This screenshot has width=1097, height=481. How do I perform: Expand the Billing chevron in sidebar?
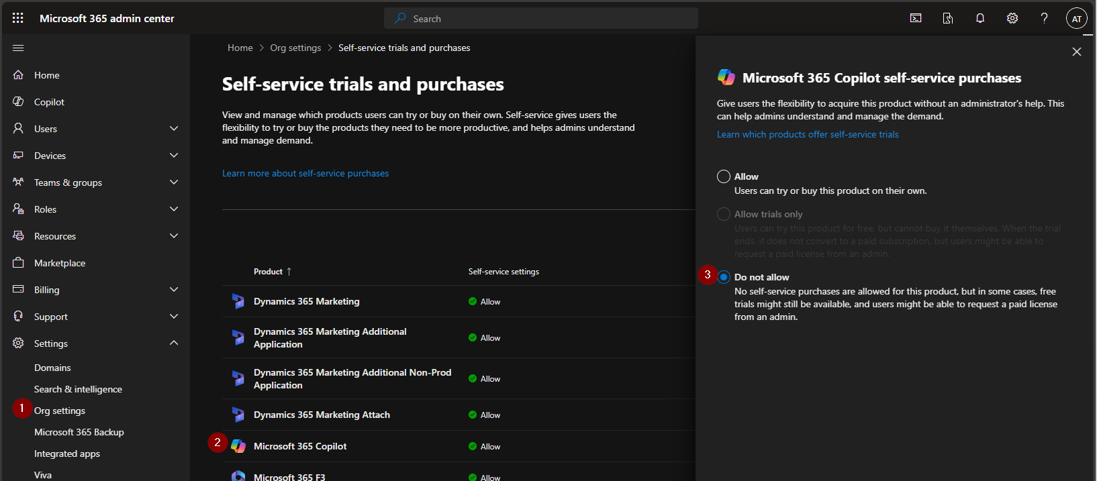[x=174, y=290]
